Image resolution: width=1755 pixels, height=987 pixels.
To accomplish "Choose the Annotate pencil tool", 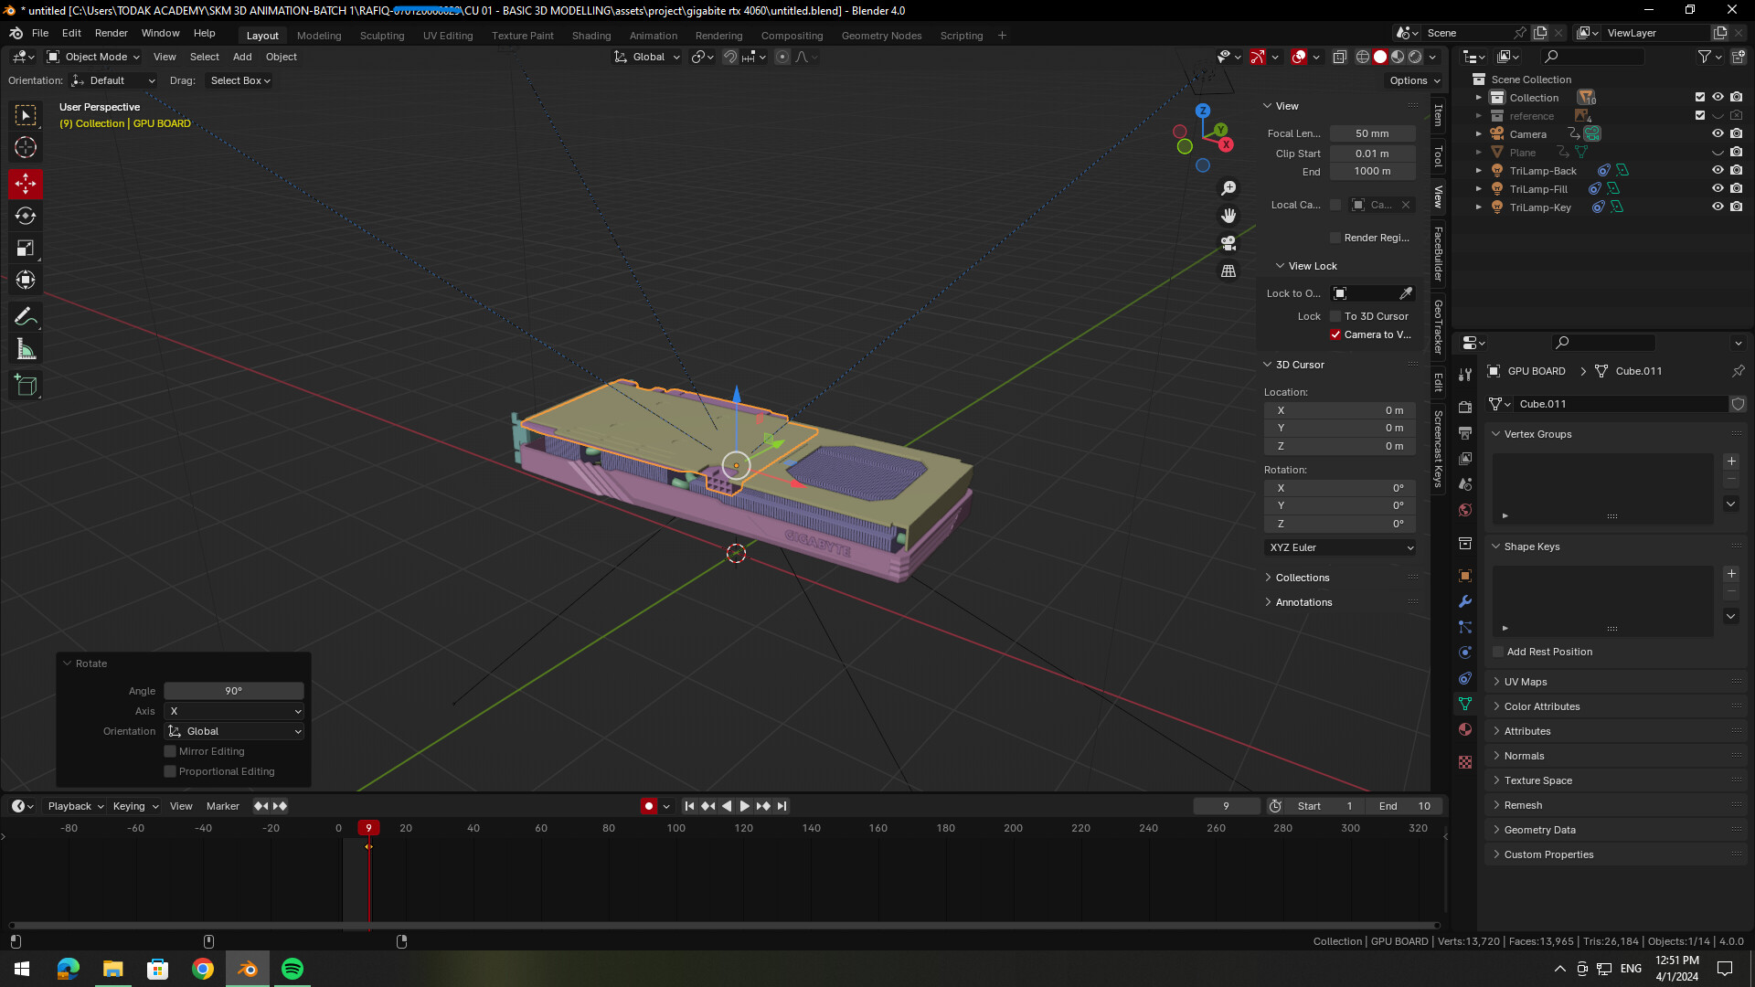I will click(x=26, y=317).
